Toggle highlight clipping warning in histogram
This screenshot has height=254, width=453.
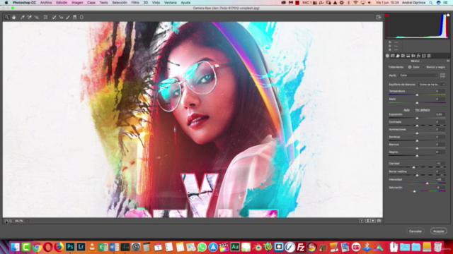click(x=448, y=16)
